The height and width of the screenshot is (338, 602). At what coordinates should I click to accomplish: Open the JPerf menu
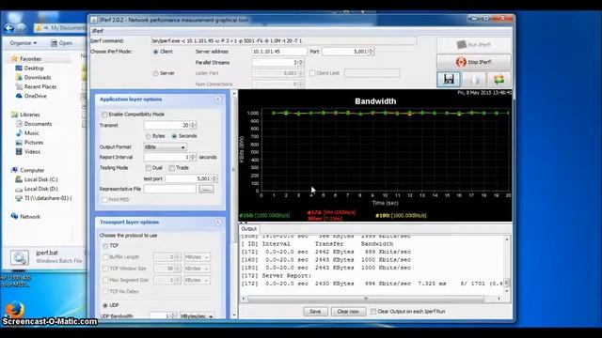coord(98,31)
